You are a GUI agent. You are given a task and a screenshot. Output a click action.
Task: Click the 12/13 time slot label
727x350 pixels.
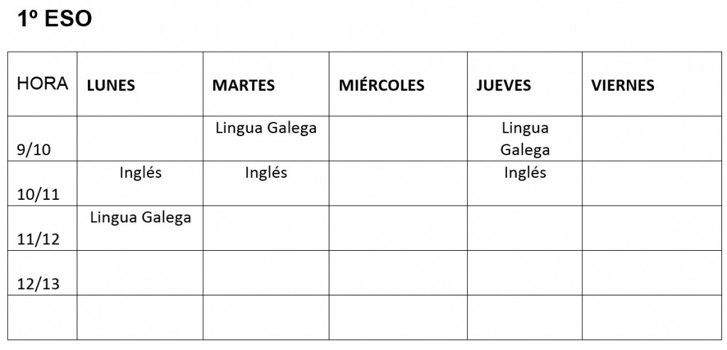pos(38,284)
